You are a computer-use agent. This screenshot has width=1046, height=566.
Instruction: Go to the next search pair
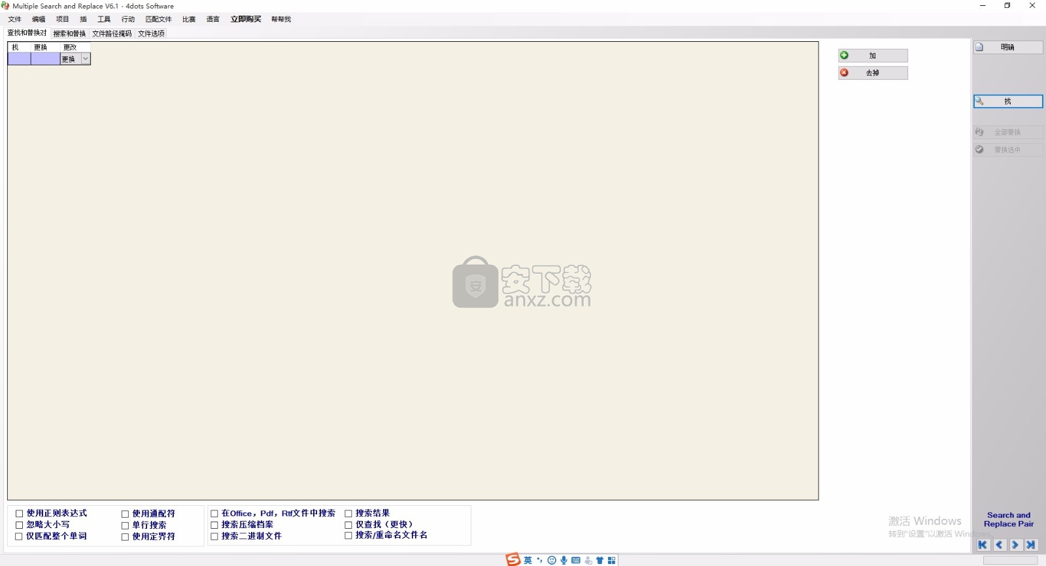[1015, 544]
